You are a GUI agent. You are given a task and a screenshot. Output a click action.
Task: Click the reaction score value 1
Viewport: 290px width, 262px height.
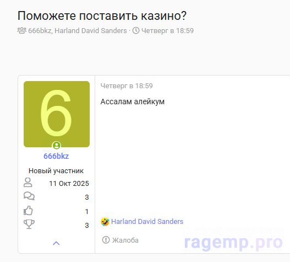point(87,212)
